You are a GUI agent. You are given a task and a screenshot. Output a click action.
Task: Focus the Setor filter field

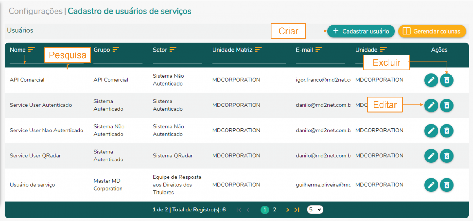(x=177, y=60)
